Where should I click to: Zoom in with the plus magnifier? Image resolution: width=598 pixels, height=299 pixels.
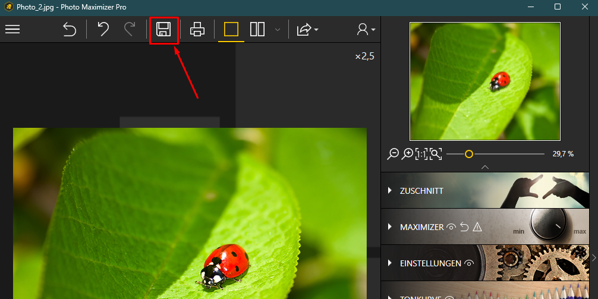point(407,154)
